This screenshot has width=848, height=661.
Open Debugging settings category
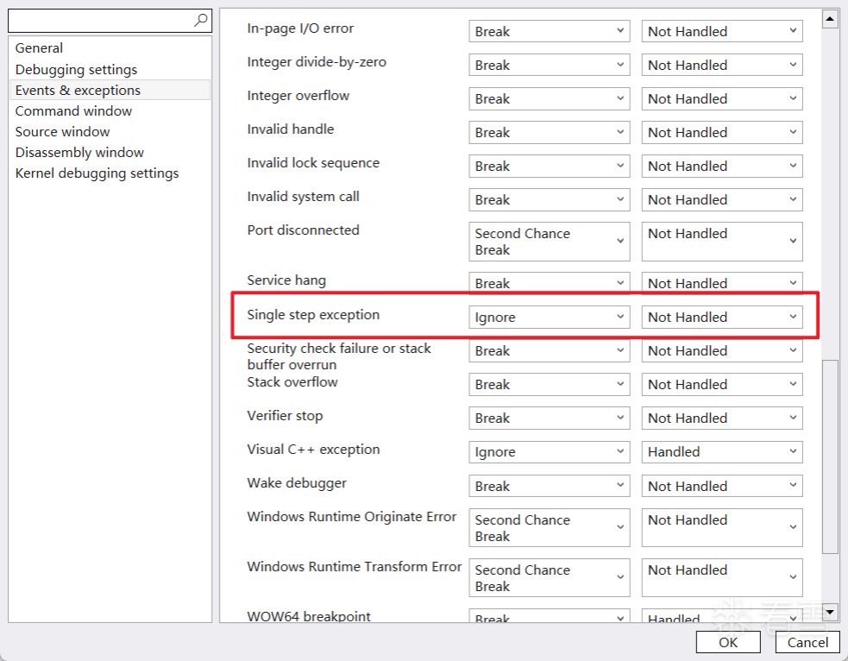pos(76,70)
